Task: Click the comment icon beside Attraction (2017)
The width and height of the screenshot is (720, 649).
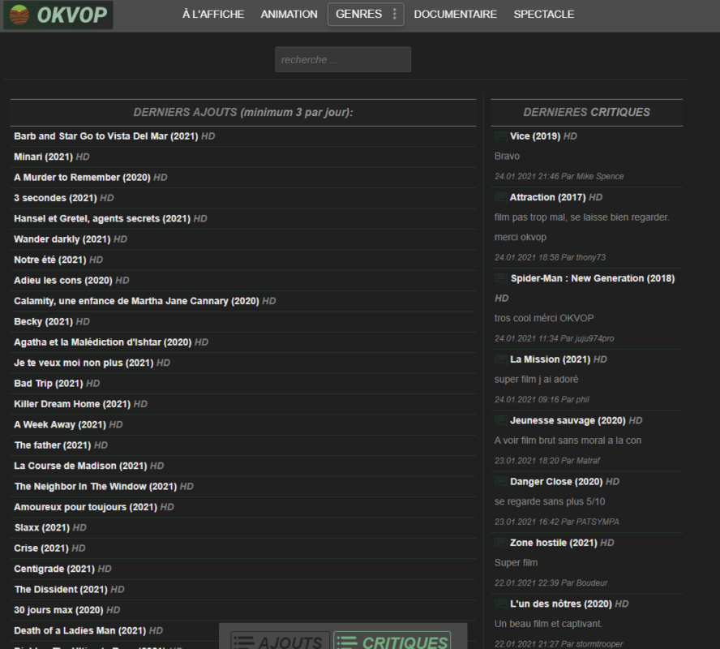Action: tap(500, 197)
